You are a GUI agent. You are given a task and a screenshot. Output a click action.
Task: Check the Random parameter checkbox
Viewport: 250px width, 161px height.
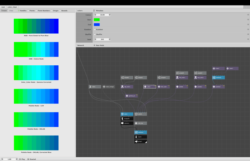click(x=95, y=30)
